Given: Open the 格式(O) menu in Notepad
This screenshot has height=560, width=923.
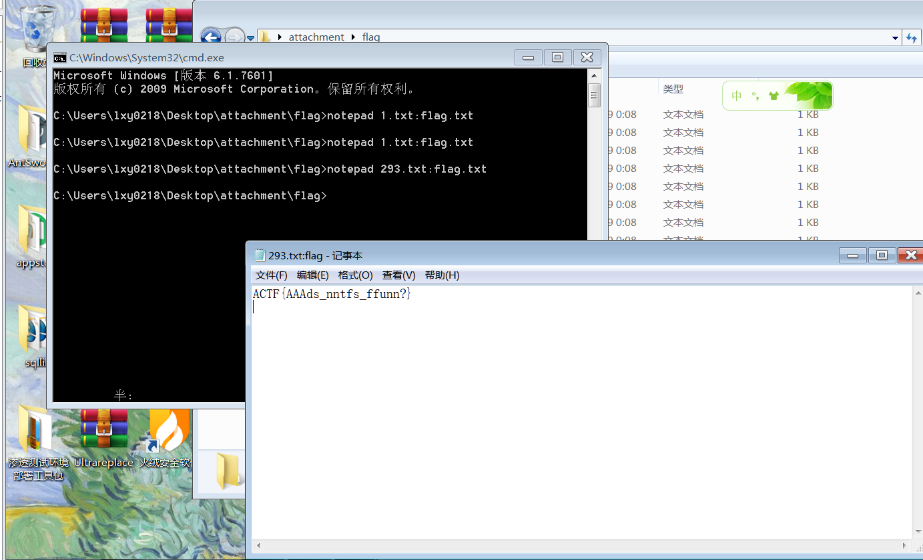Looking at the screenshot, I should pos(355,275).
